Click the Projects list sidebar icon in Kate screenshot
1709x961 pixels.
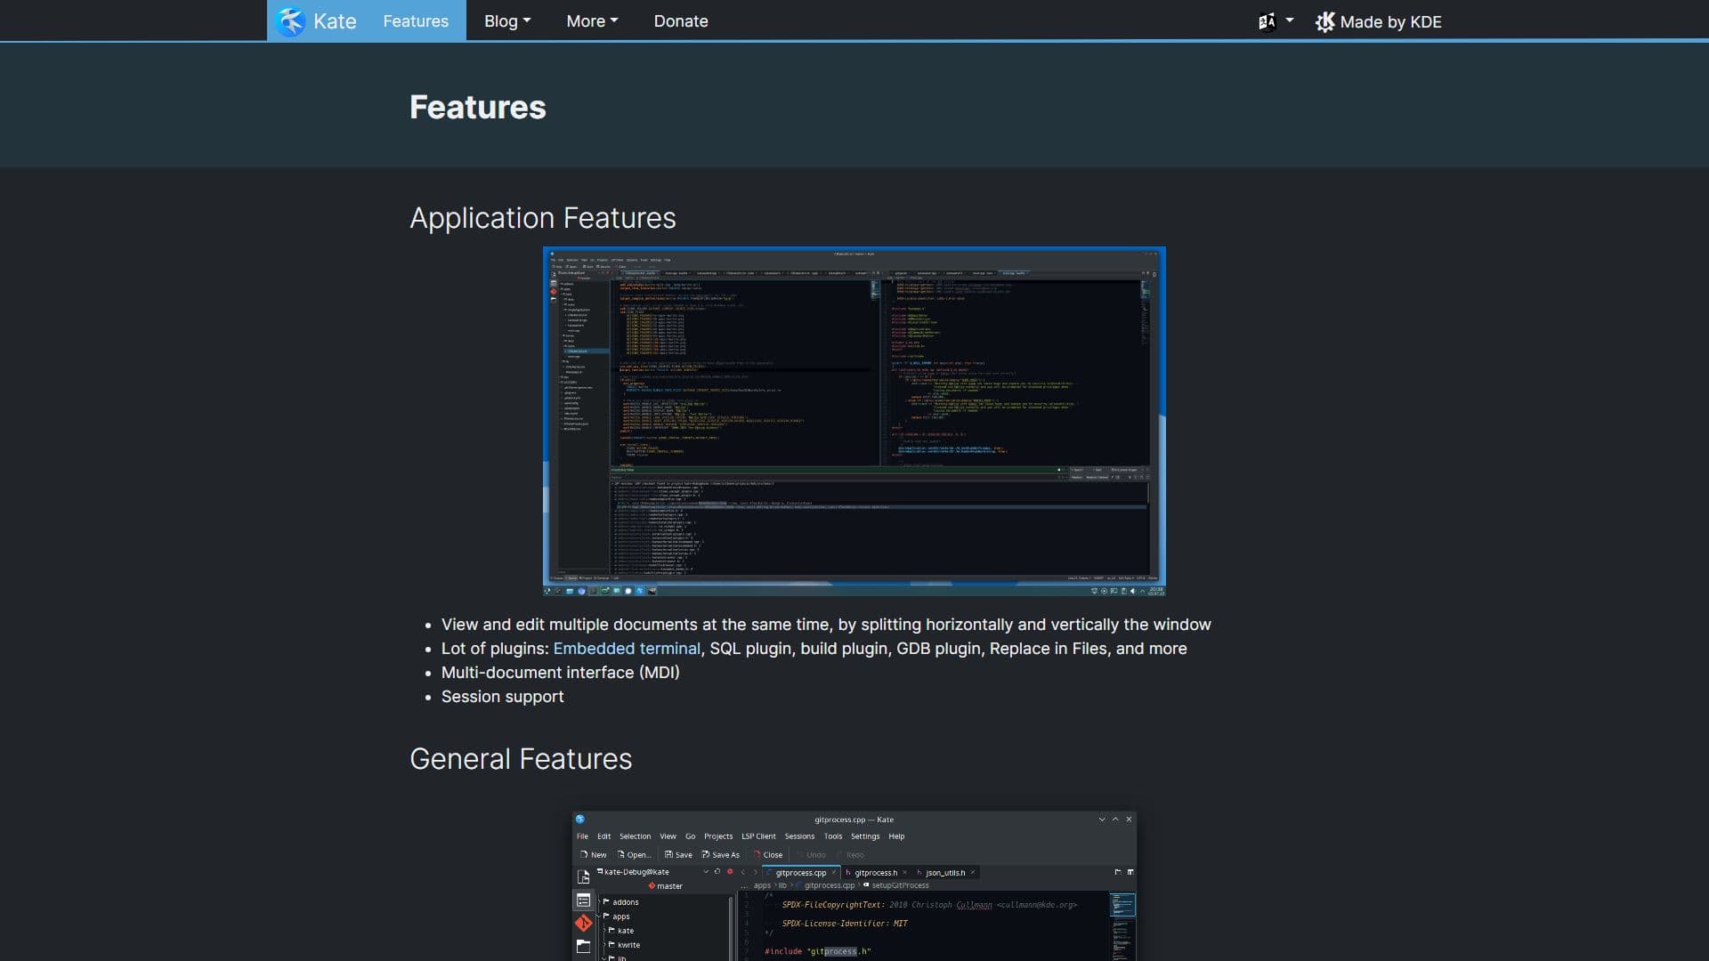point(583,900)
